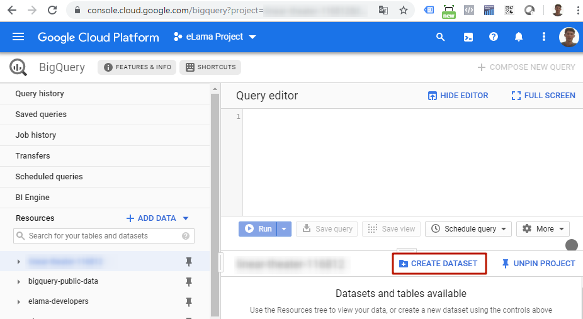Unpin the bigquery-public-data project pin icon
The width and height of the screenshot is (583, 319).
point(189,281)
